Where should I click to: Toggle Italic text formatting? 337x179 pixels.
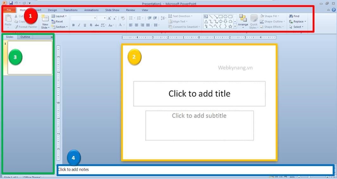(79, 25)
